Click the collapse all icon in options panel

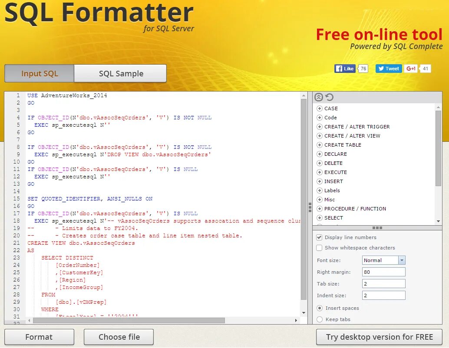[319, 97]
